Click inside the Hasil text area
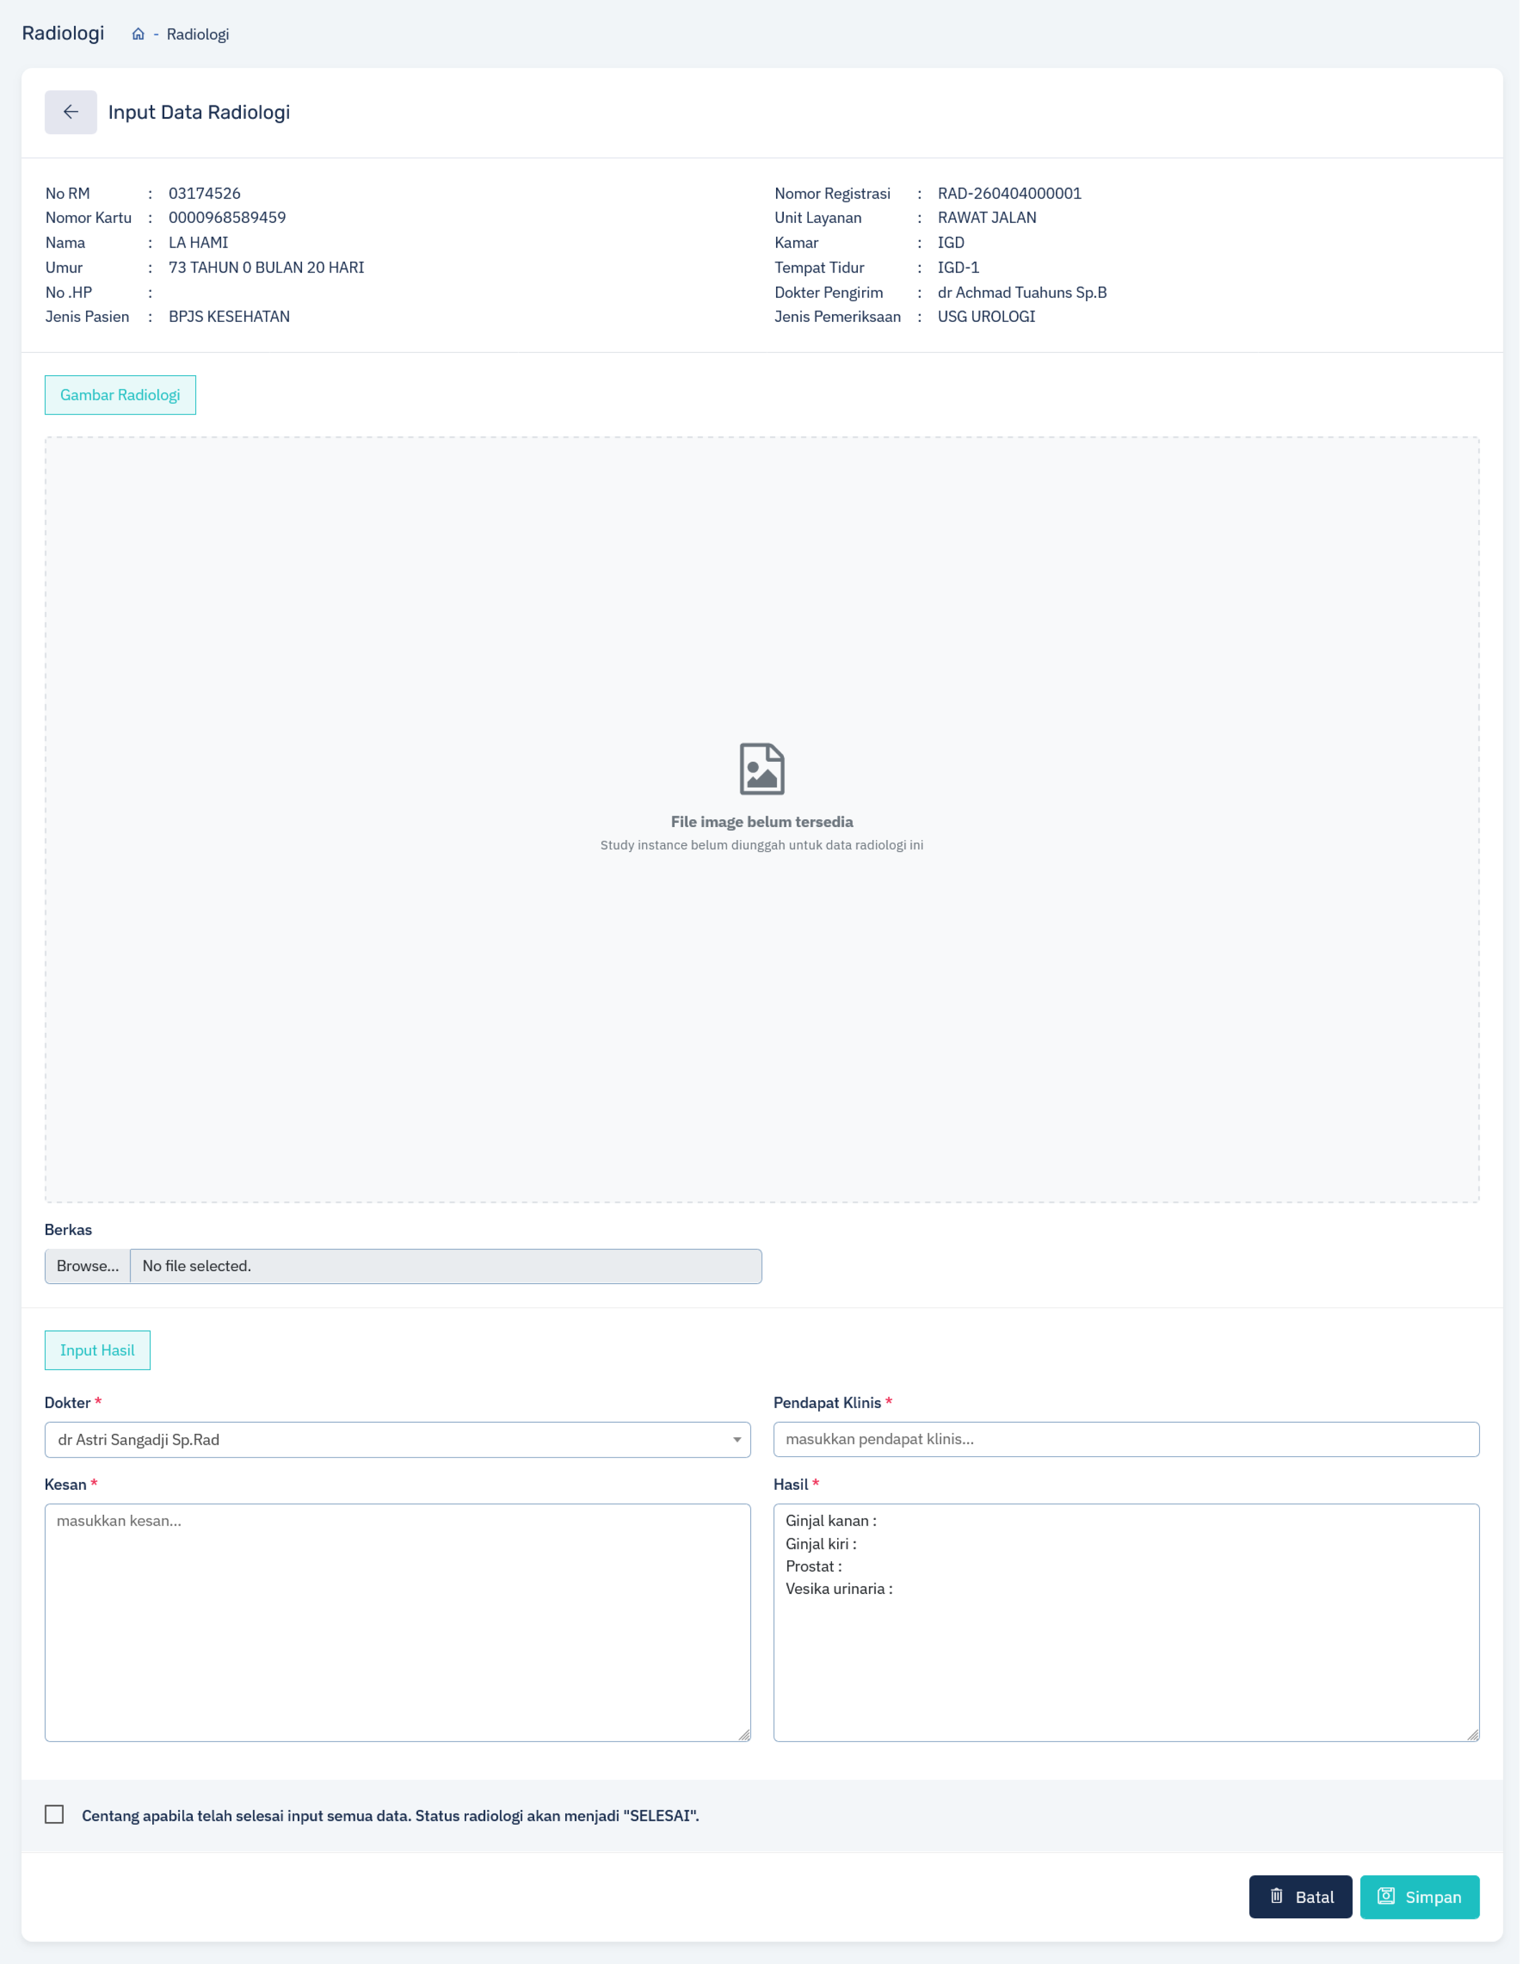Screen dimensions: 1520x1964 (x=1126, y=1623)
